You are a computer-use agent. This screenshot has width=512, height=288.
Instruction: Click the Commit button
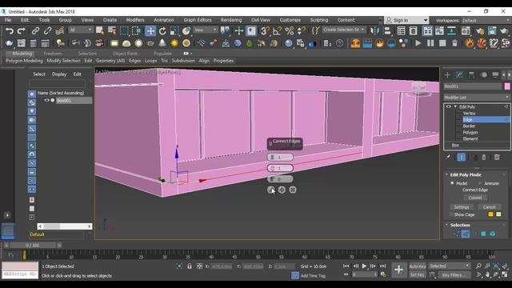[x=474, y=198]
